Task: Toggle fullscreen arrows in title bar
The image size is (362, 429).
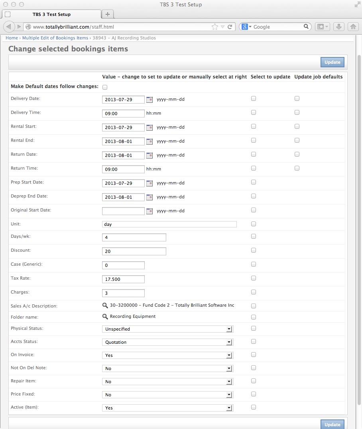Action: tap(357, 4)
